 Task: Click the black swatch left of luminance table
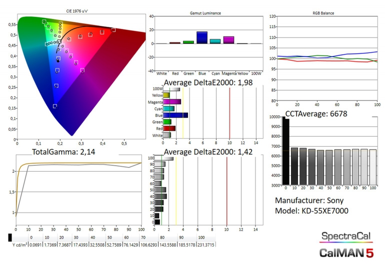pos(10,238)
